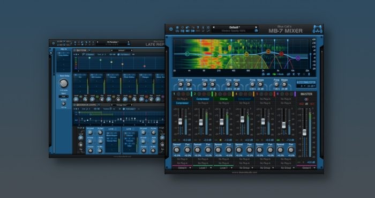Click the preset save icon below the next-preset arrow
This screenshot has height=198, width=375.
tap(256, 31)
